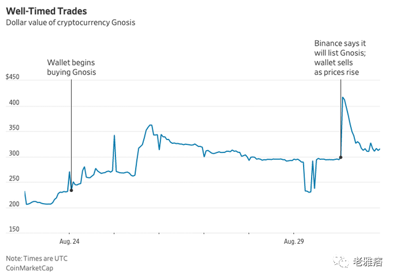Click the highest price peak on the line
Screen dimensions: 395x279
343,98
